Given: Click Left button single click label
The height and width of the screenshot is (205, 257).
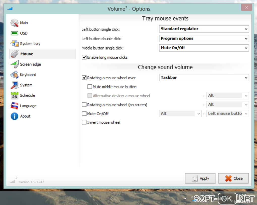Looking at the screenshot, I should (101, 29).
